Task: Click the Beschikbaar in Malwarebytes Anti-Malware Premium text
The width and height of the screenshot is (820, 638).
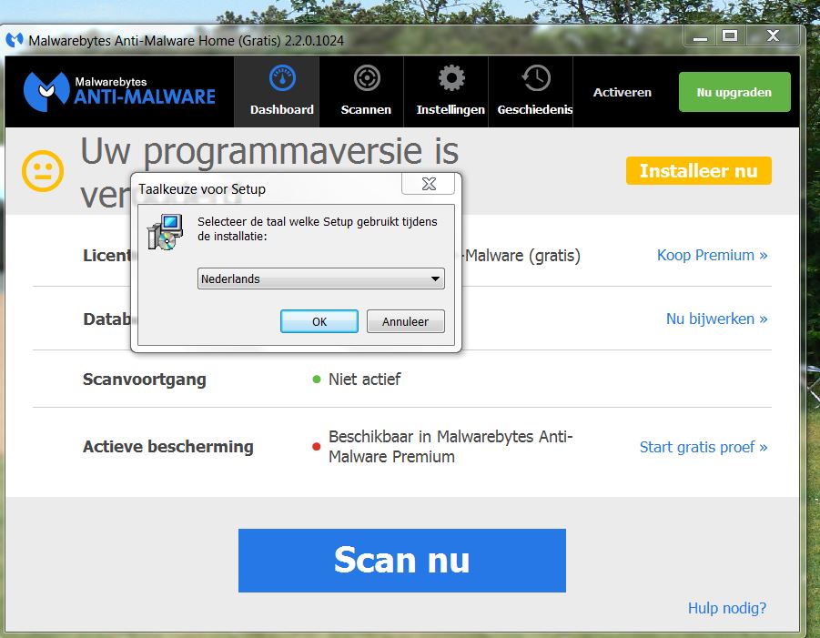Action: click(450, 447)
